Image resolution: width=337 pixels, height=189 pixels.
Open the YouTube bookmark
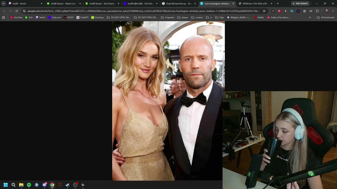16,18
